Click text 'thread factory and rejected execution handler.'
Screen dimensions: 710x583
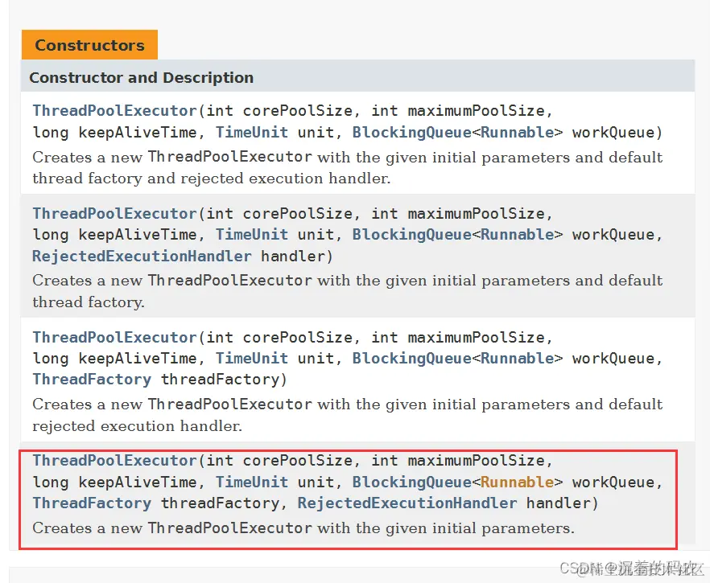(x=212, y=179)
